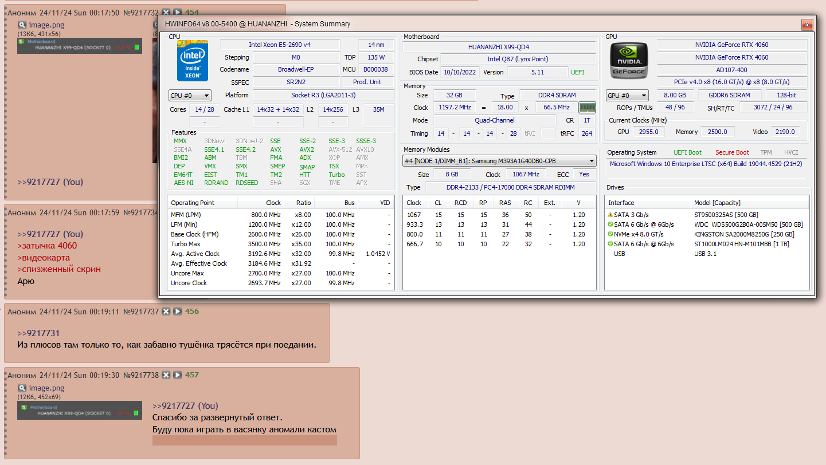The height and width of the screenshot is (465, 826).
Task: Click the 'Broadwell-EP' codename value
Action: pyautogui.click(x=296, y=69)
